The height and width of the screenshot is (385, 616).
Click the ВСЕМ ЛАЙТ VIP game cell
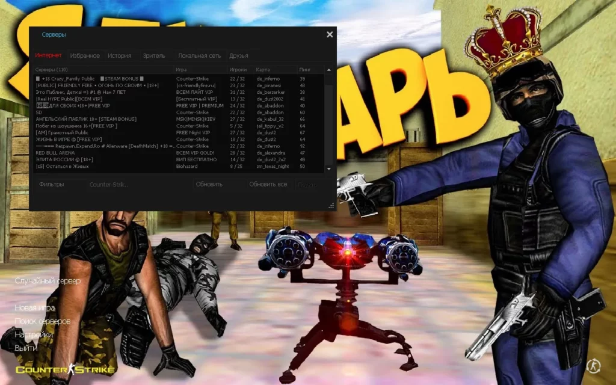click(x=194, y=92)
